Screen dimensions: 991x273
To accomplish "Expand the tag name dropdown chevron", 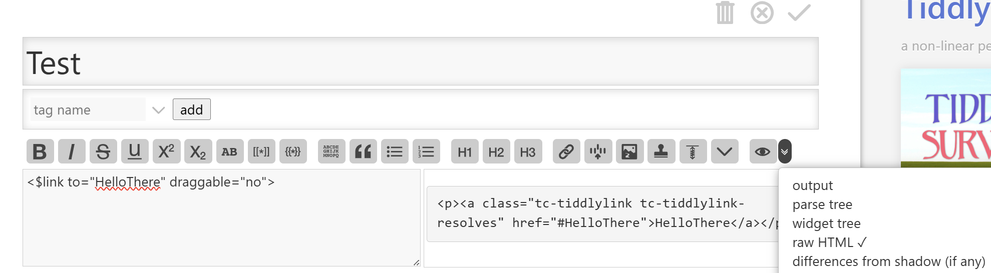I will click(x=159, y=110).
